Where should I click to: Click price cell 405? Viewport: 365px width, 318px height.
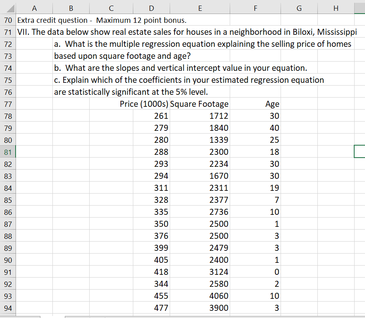tap(152, 260)
